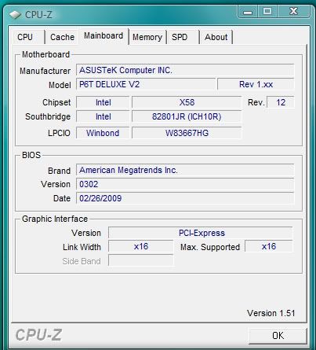Close the CPU-Z window
Image resolution: width=316 pixels, height=350 pixels.
[293, 11]
